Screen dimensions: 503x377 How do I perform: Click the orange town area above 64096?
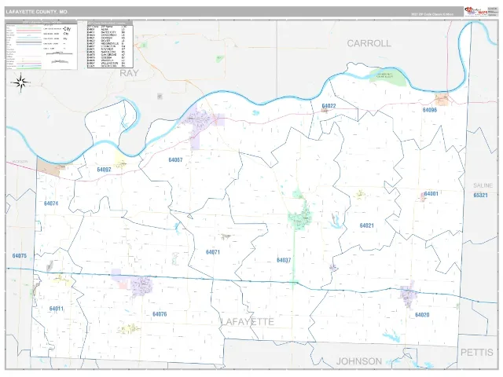coord(442,99)
